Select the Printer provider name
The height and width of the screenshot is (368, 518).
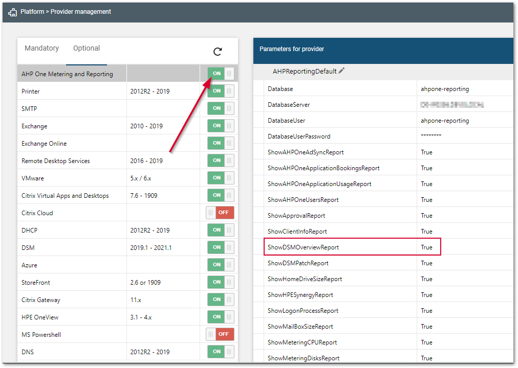[30, 91]
